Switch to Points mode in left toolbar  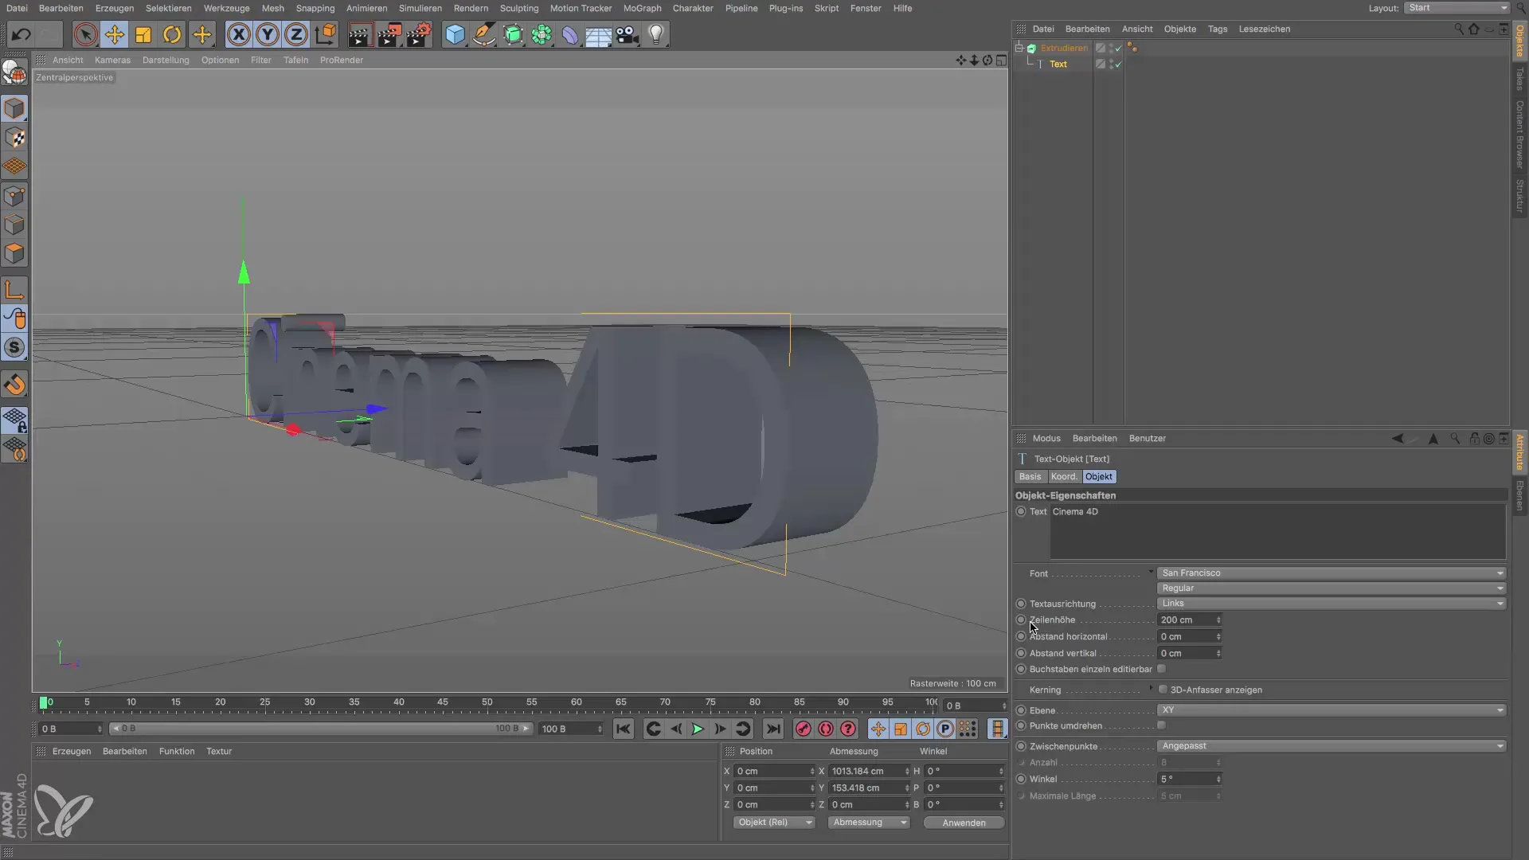[x=14, y=196]
